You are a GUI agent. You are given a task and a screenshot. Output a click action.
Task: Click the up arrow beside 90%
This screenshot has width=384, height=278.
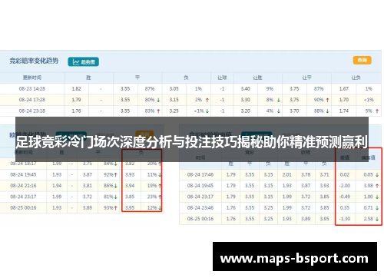[x=327, y=100]
